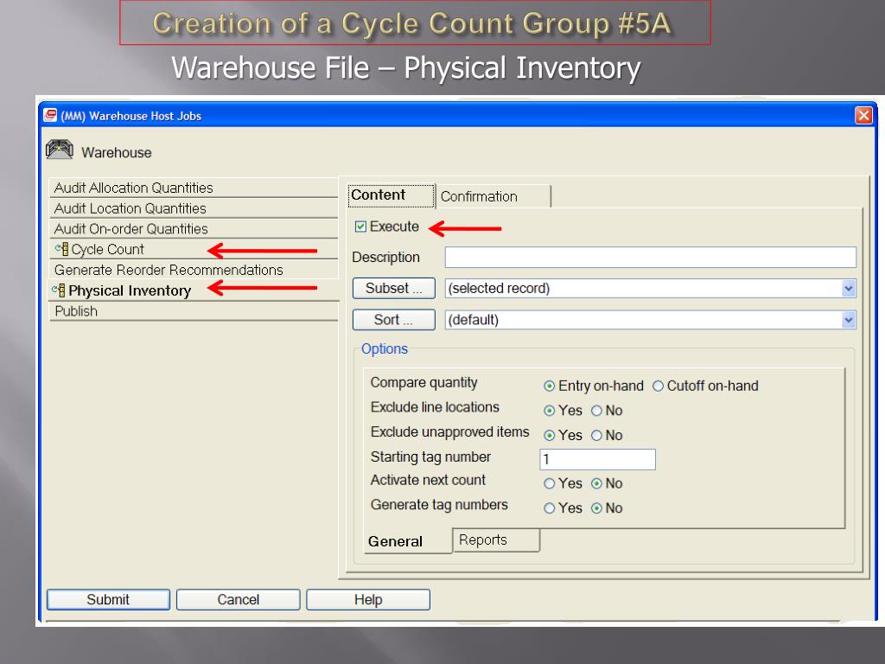Switch to the Content tab
The height and width of the screenshot is (664, 885).
392,195
